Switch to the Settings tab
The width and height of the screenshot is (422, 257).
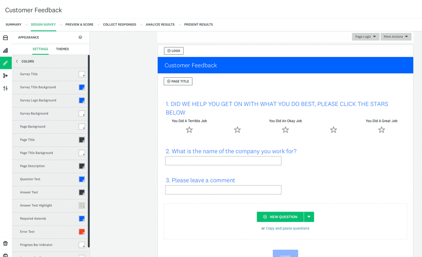coord(40,49)
